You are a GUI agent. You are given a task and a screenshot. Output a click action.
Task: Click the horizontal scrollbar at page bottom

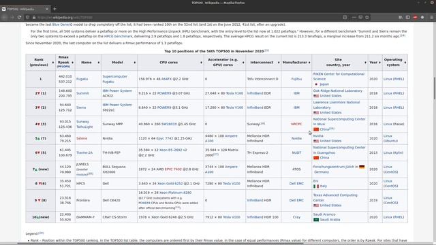[161, 244]
